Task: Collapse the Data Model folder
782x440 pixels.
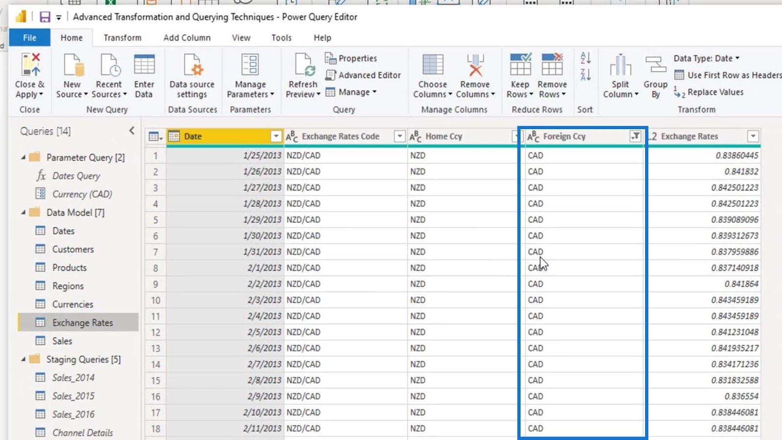Action: [23, 213]
